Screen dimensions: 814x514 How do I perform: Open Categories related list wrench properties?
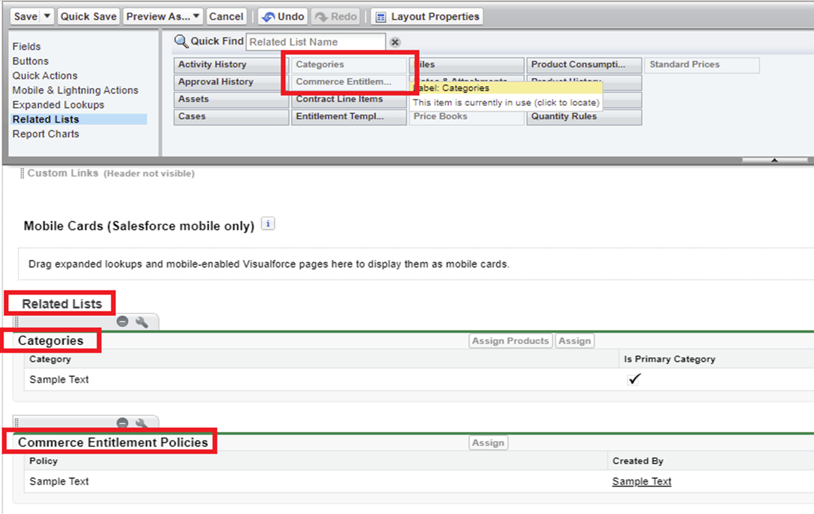point(142,321)
